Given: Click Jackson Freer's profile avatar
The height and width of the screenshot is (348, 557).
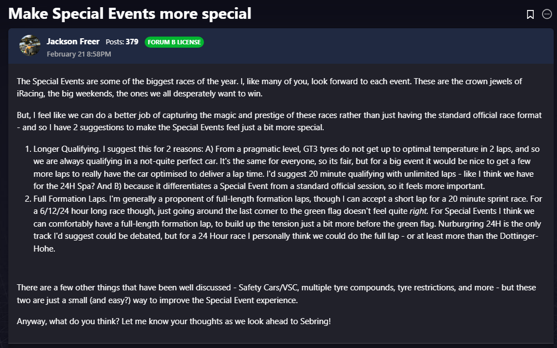Looking at the screenshot, I should pos(30,45).
